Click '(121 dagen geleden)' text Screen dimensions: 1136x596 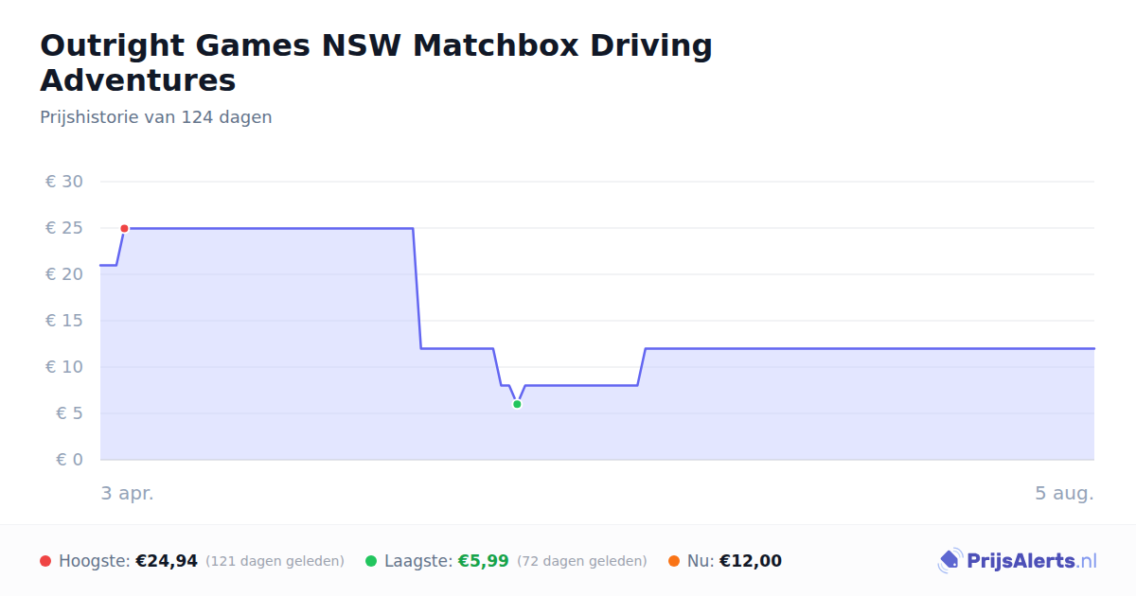click(x=275, y=561)
